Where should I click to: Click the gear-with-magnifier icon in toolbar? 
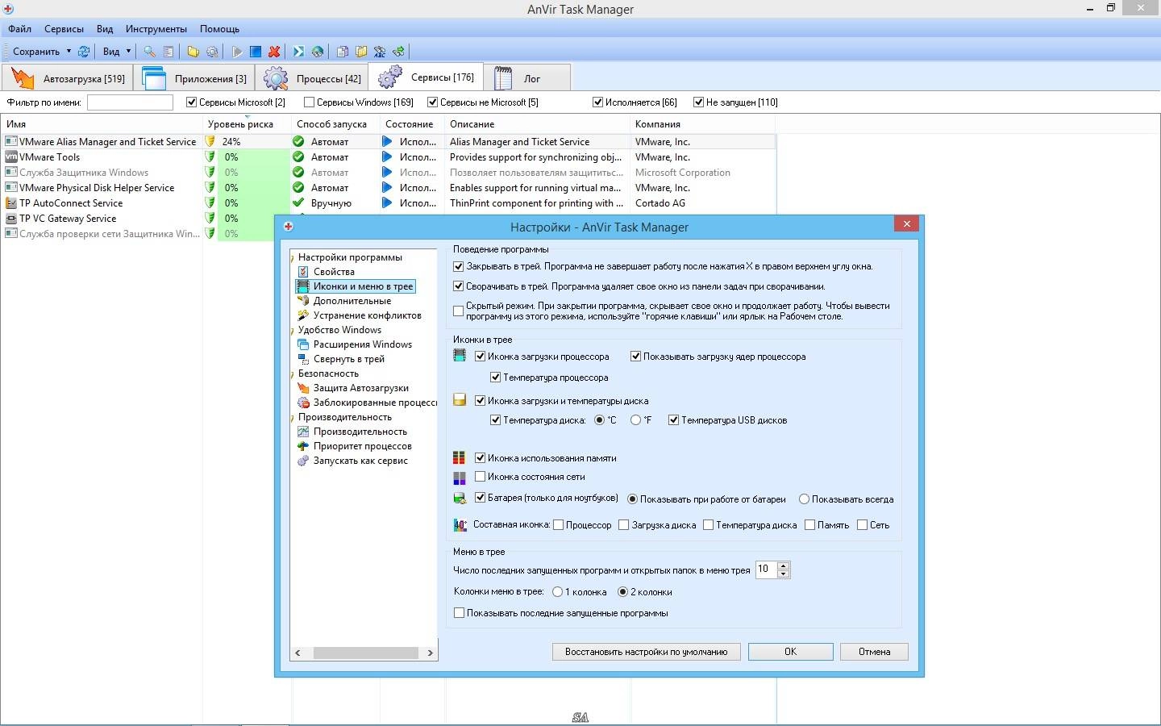coord(212,51)
